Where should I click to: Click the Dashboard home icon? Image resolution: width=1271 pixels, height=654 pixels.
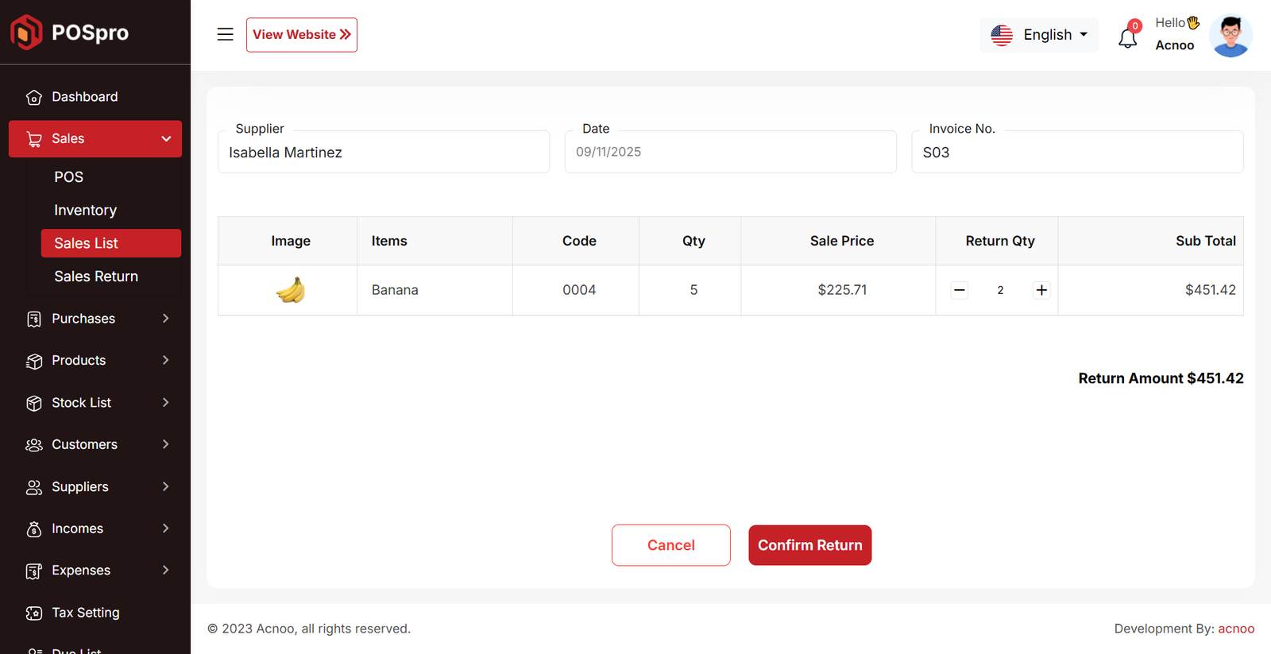coord(33,97)
